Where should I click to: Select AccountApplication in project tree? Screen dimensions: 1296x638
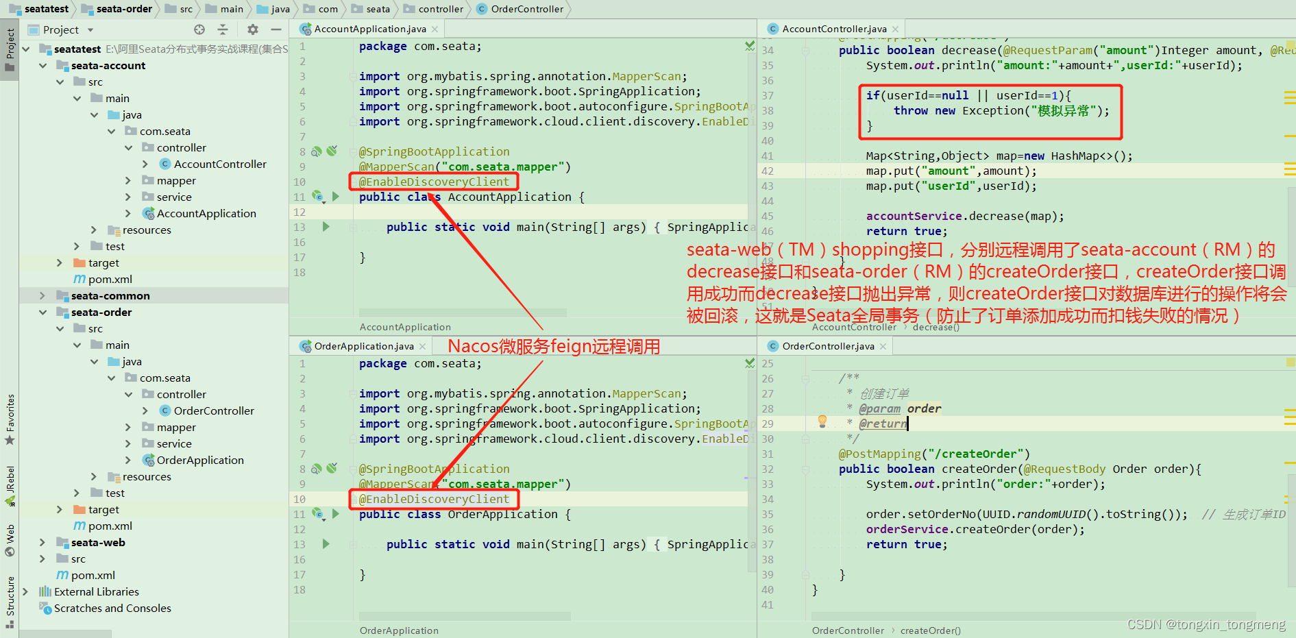(x=206, y=214)
